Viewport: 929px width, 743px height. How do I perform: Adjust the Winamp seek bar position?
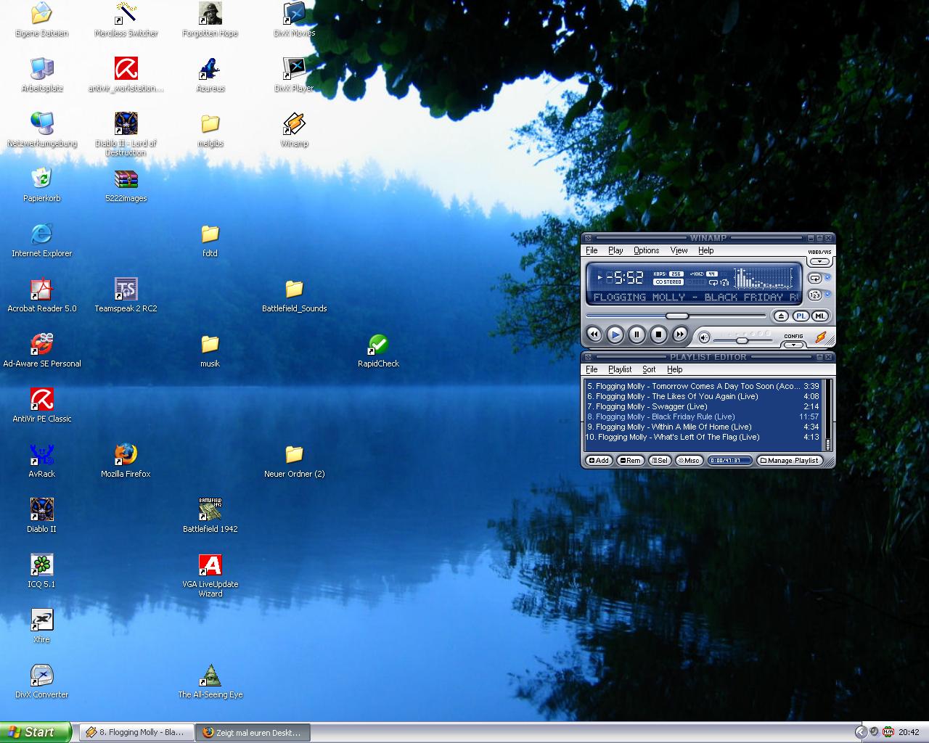pos(676,316)
